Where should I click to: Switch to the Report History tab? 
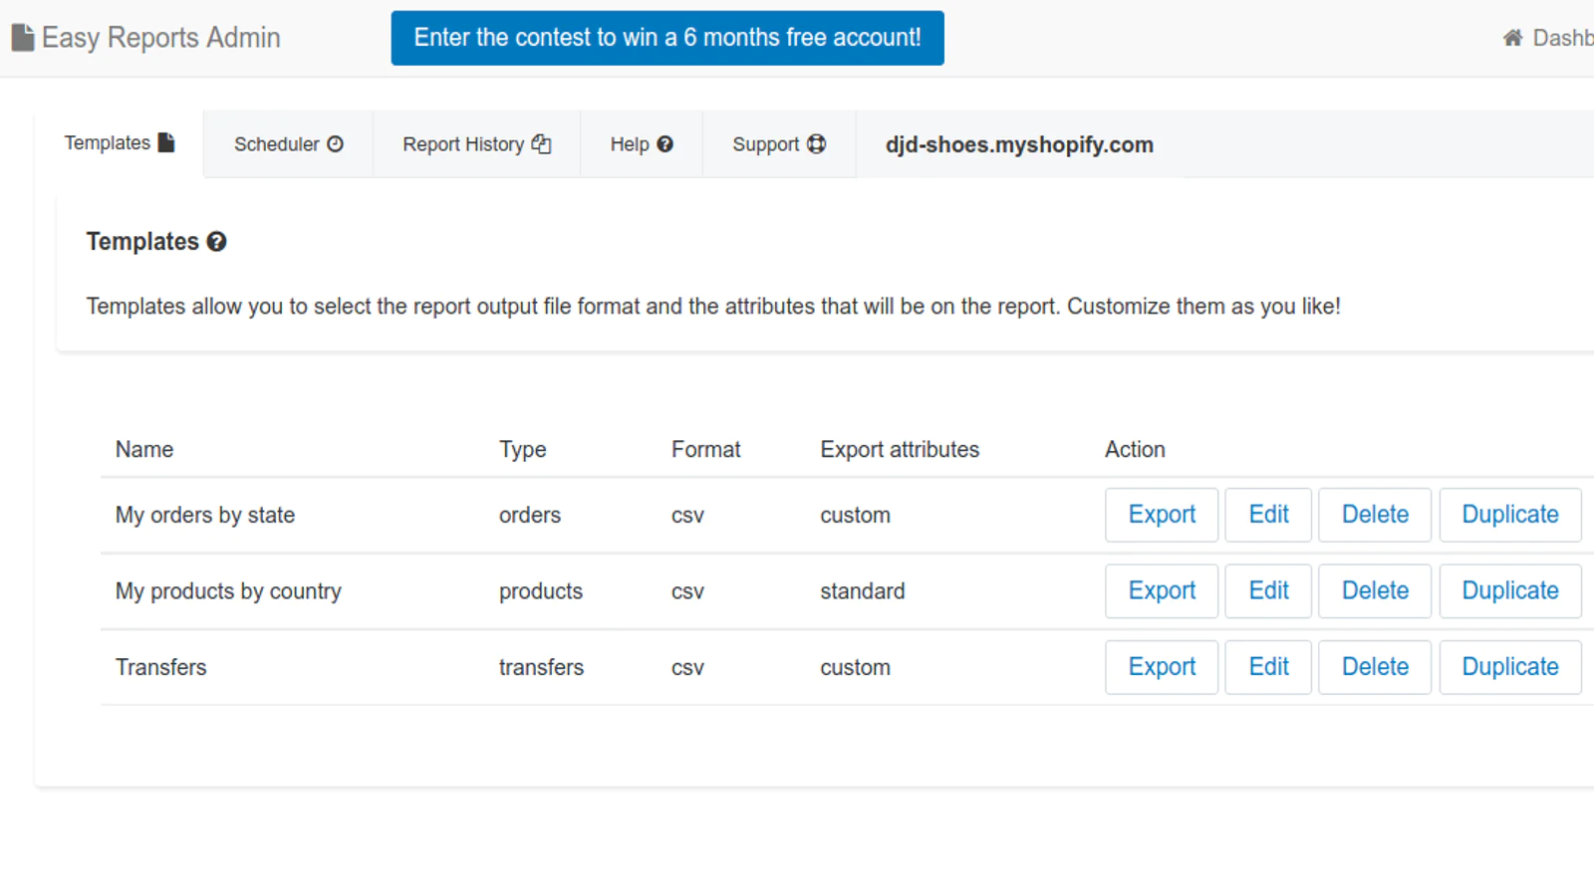click(x=477, y=144)
